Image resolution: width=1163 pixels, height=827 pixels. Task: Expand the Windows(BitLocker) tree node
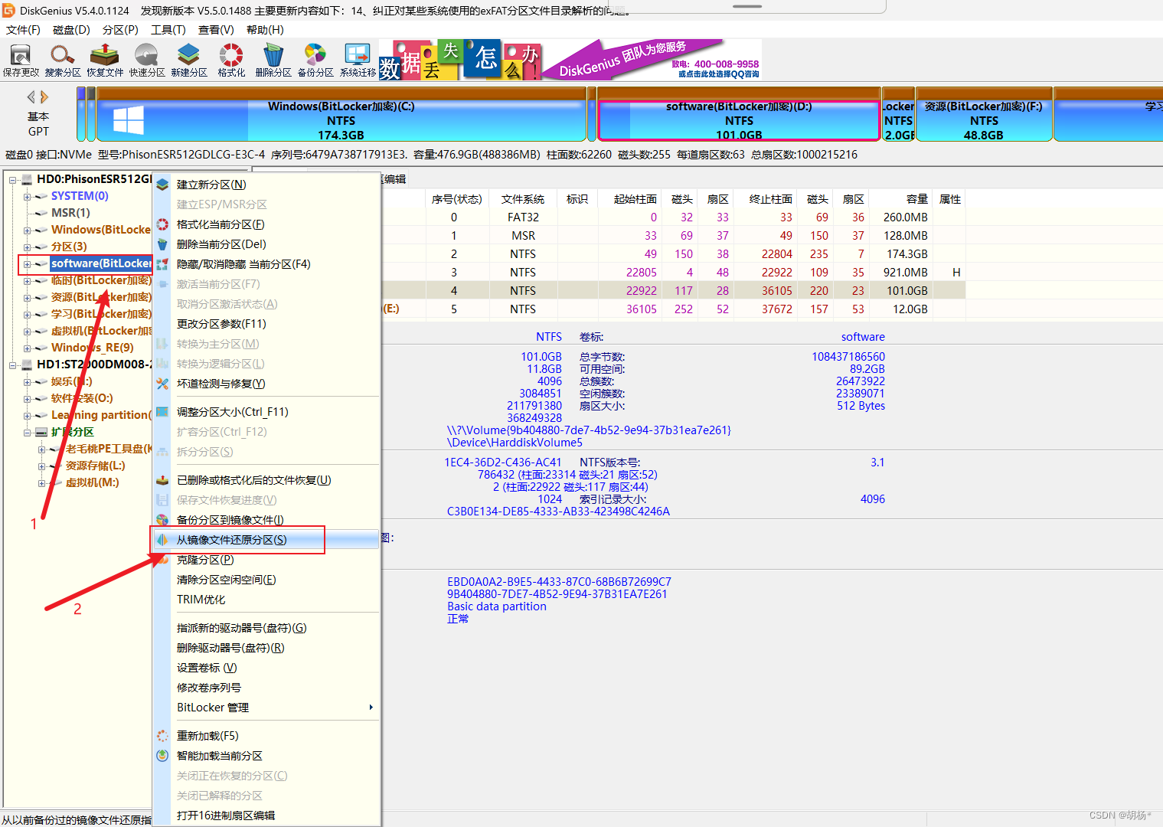[x=28, y=230]
